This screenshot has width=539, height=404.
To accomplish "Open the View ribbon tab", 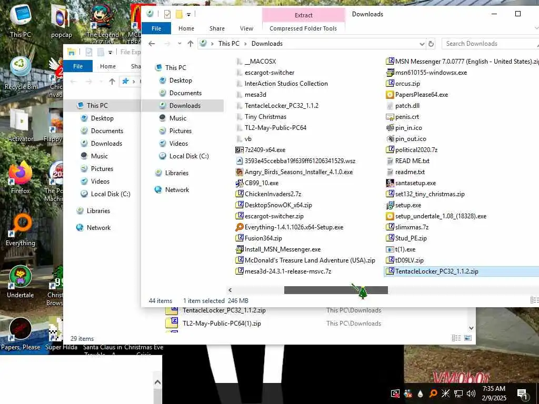I will pos(246,28).
